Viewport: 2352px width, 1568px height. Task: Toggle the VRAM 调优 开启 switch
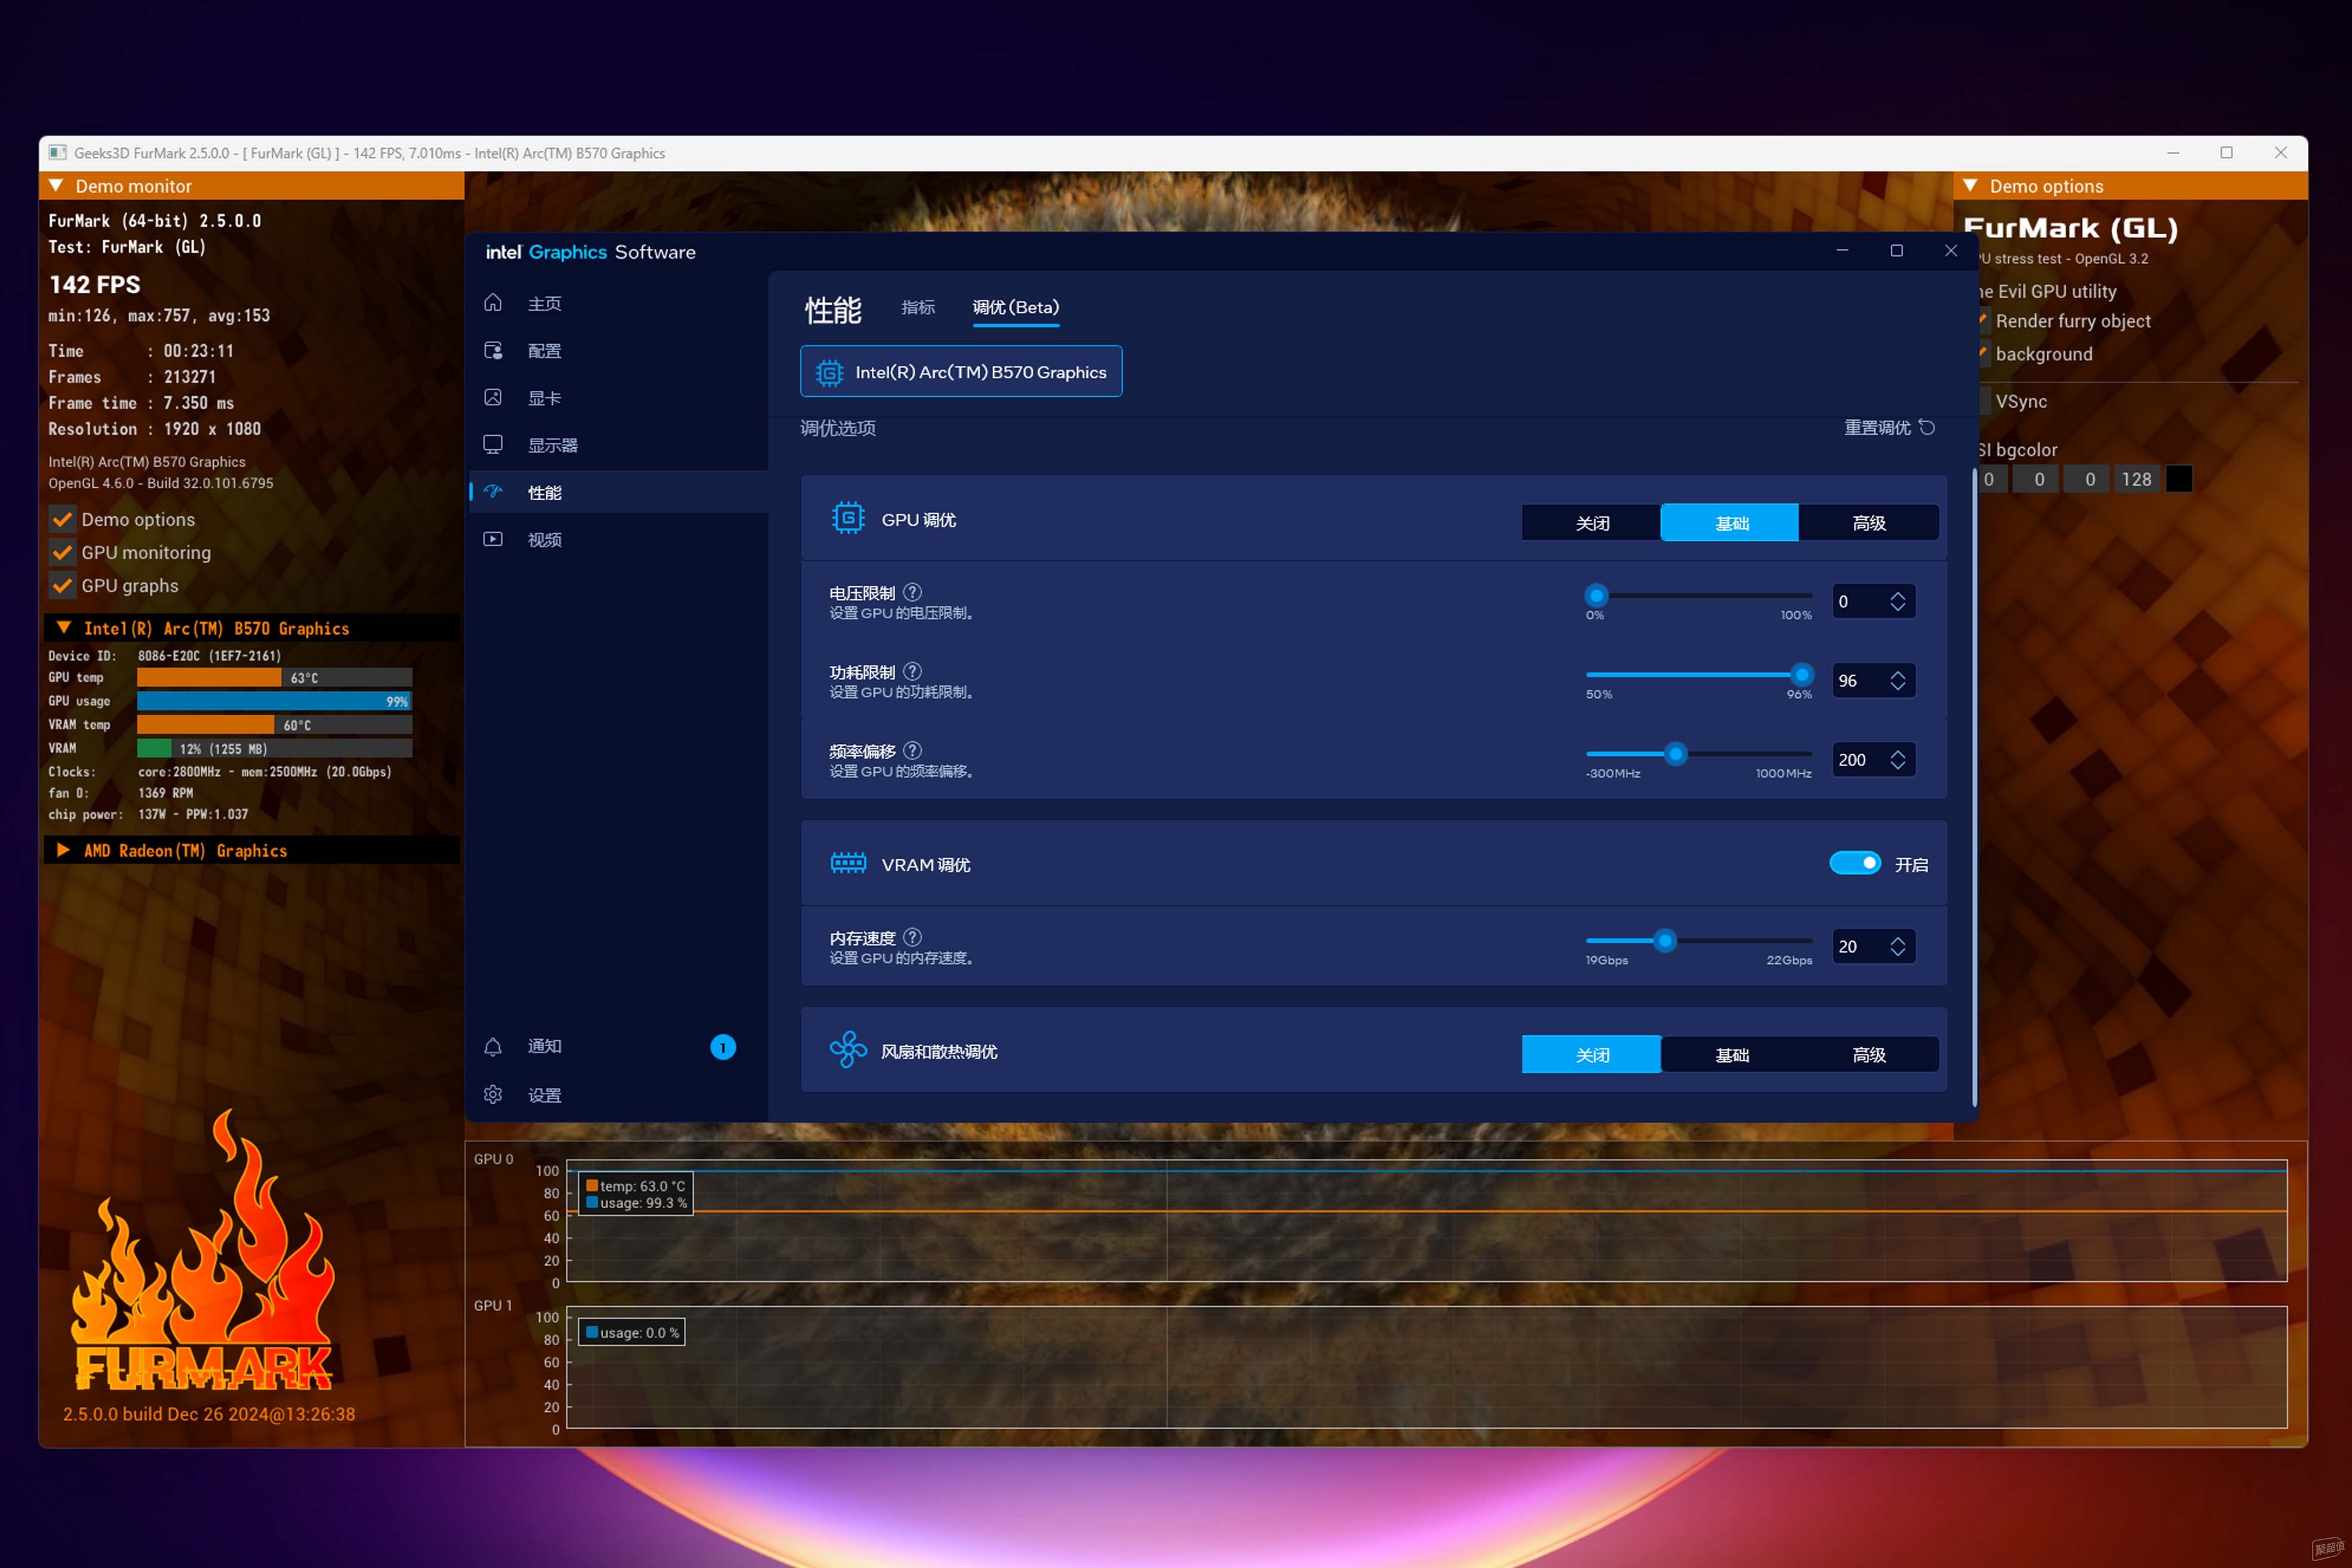1855,863
